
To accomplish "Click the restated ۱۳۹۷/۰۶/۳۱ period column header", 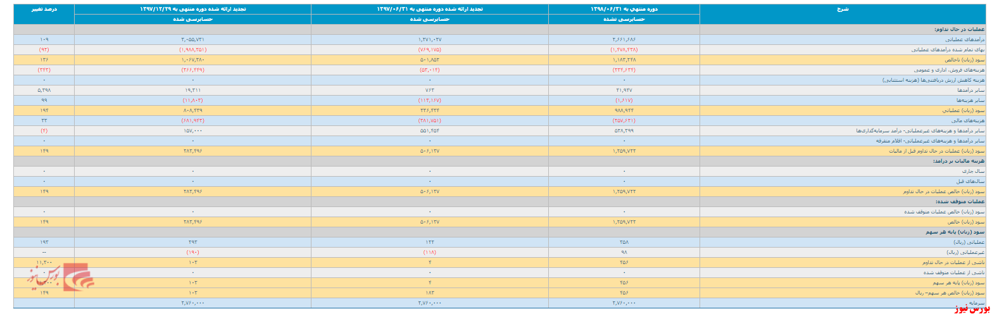I will pos(430,9).
